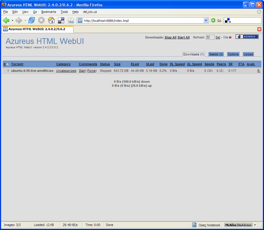
Task: Reload the page with the Refresh icon
Action: click(32, 20)
